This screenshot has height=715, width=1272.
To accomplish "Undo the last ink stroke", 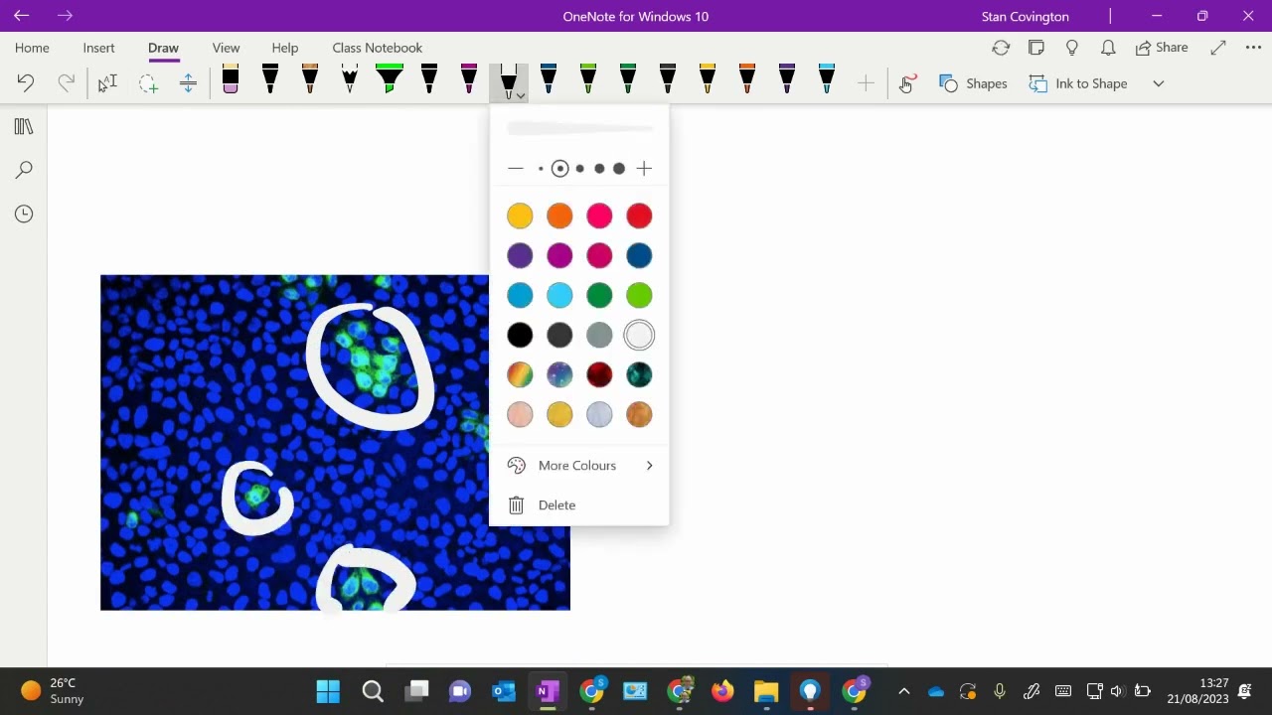I will click(26, 83).
